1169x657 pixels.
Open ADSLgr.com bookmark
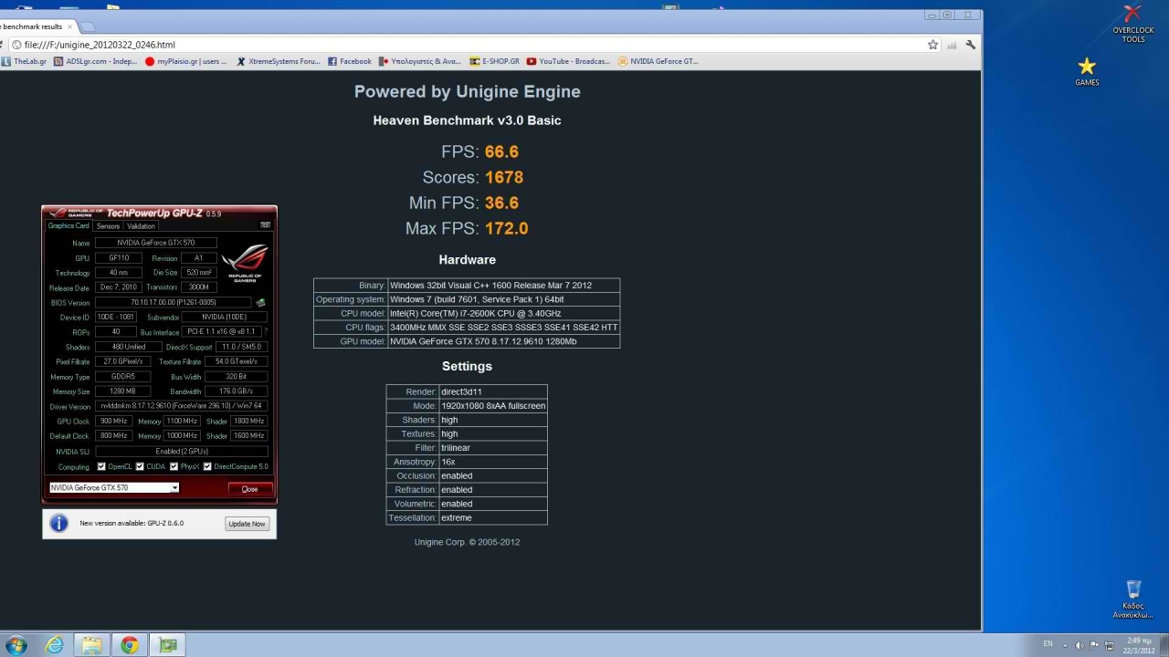[x=95, y=62]
